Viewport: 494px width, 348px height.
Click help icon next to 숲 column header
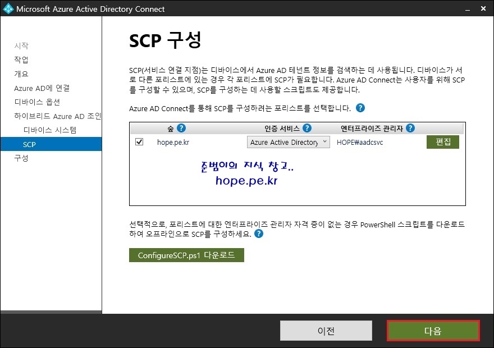click(181, 128)
